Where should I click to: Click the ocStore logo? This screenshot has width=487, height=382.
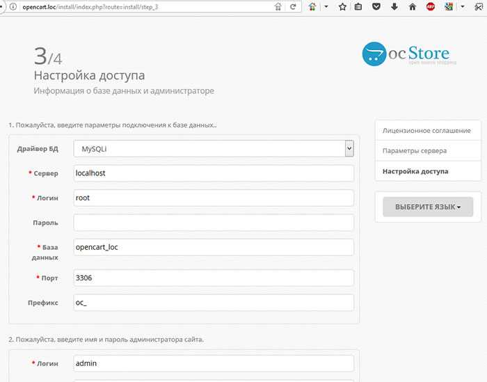[x=409, y=54]
